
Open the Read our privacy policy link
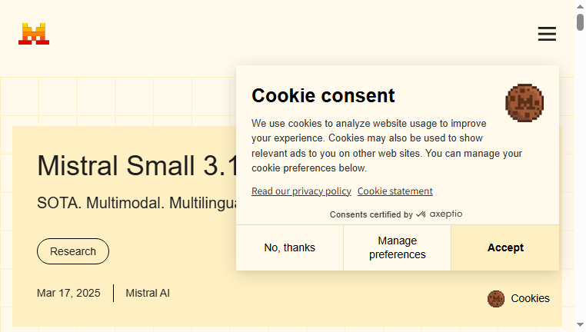(x=301, y=191)
